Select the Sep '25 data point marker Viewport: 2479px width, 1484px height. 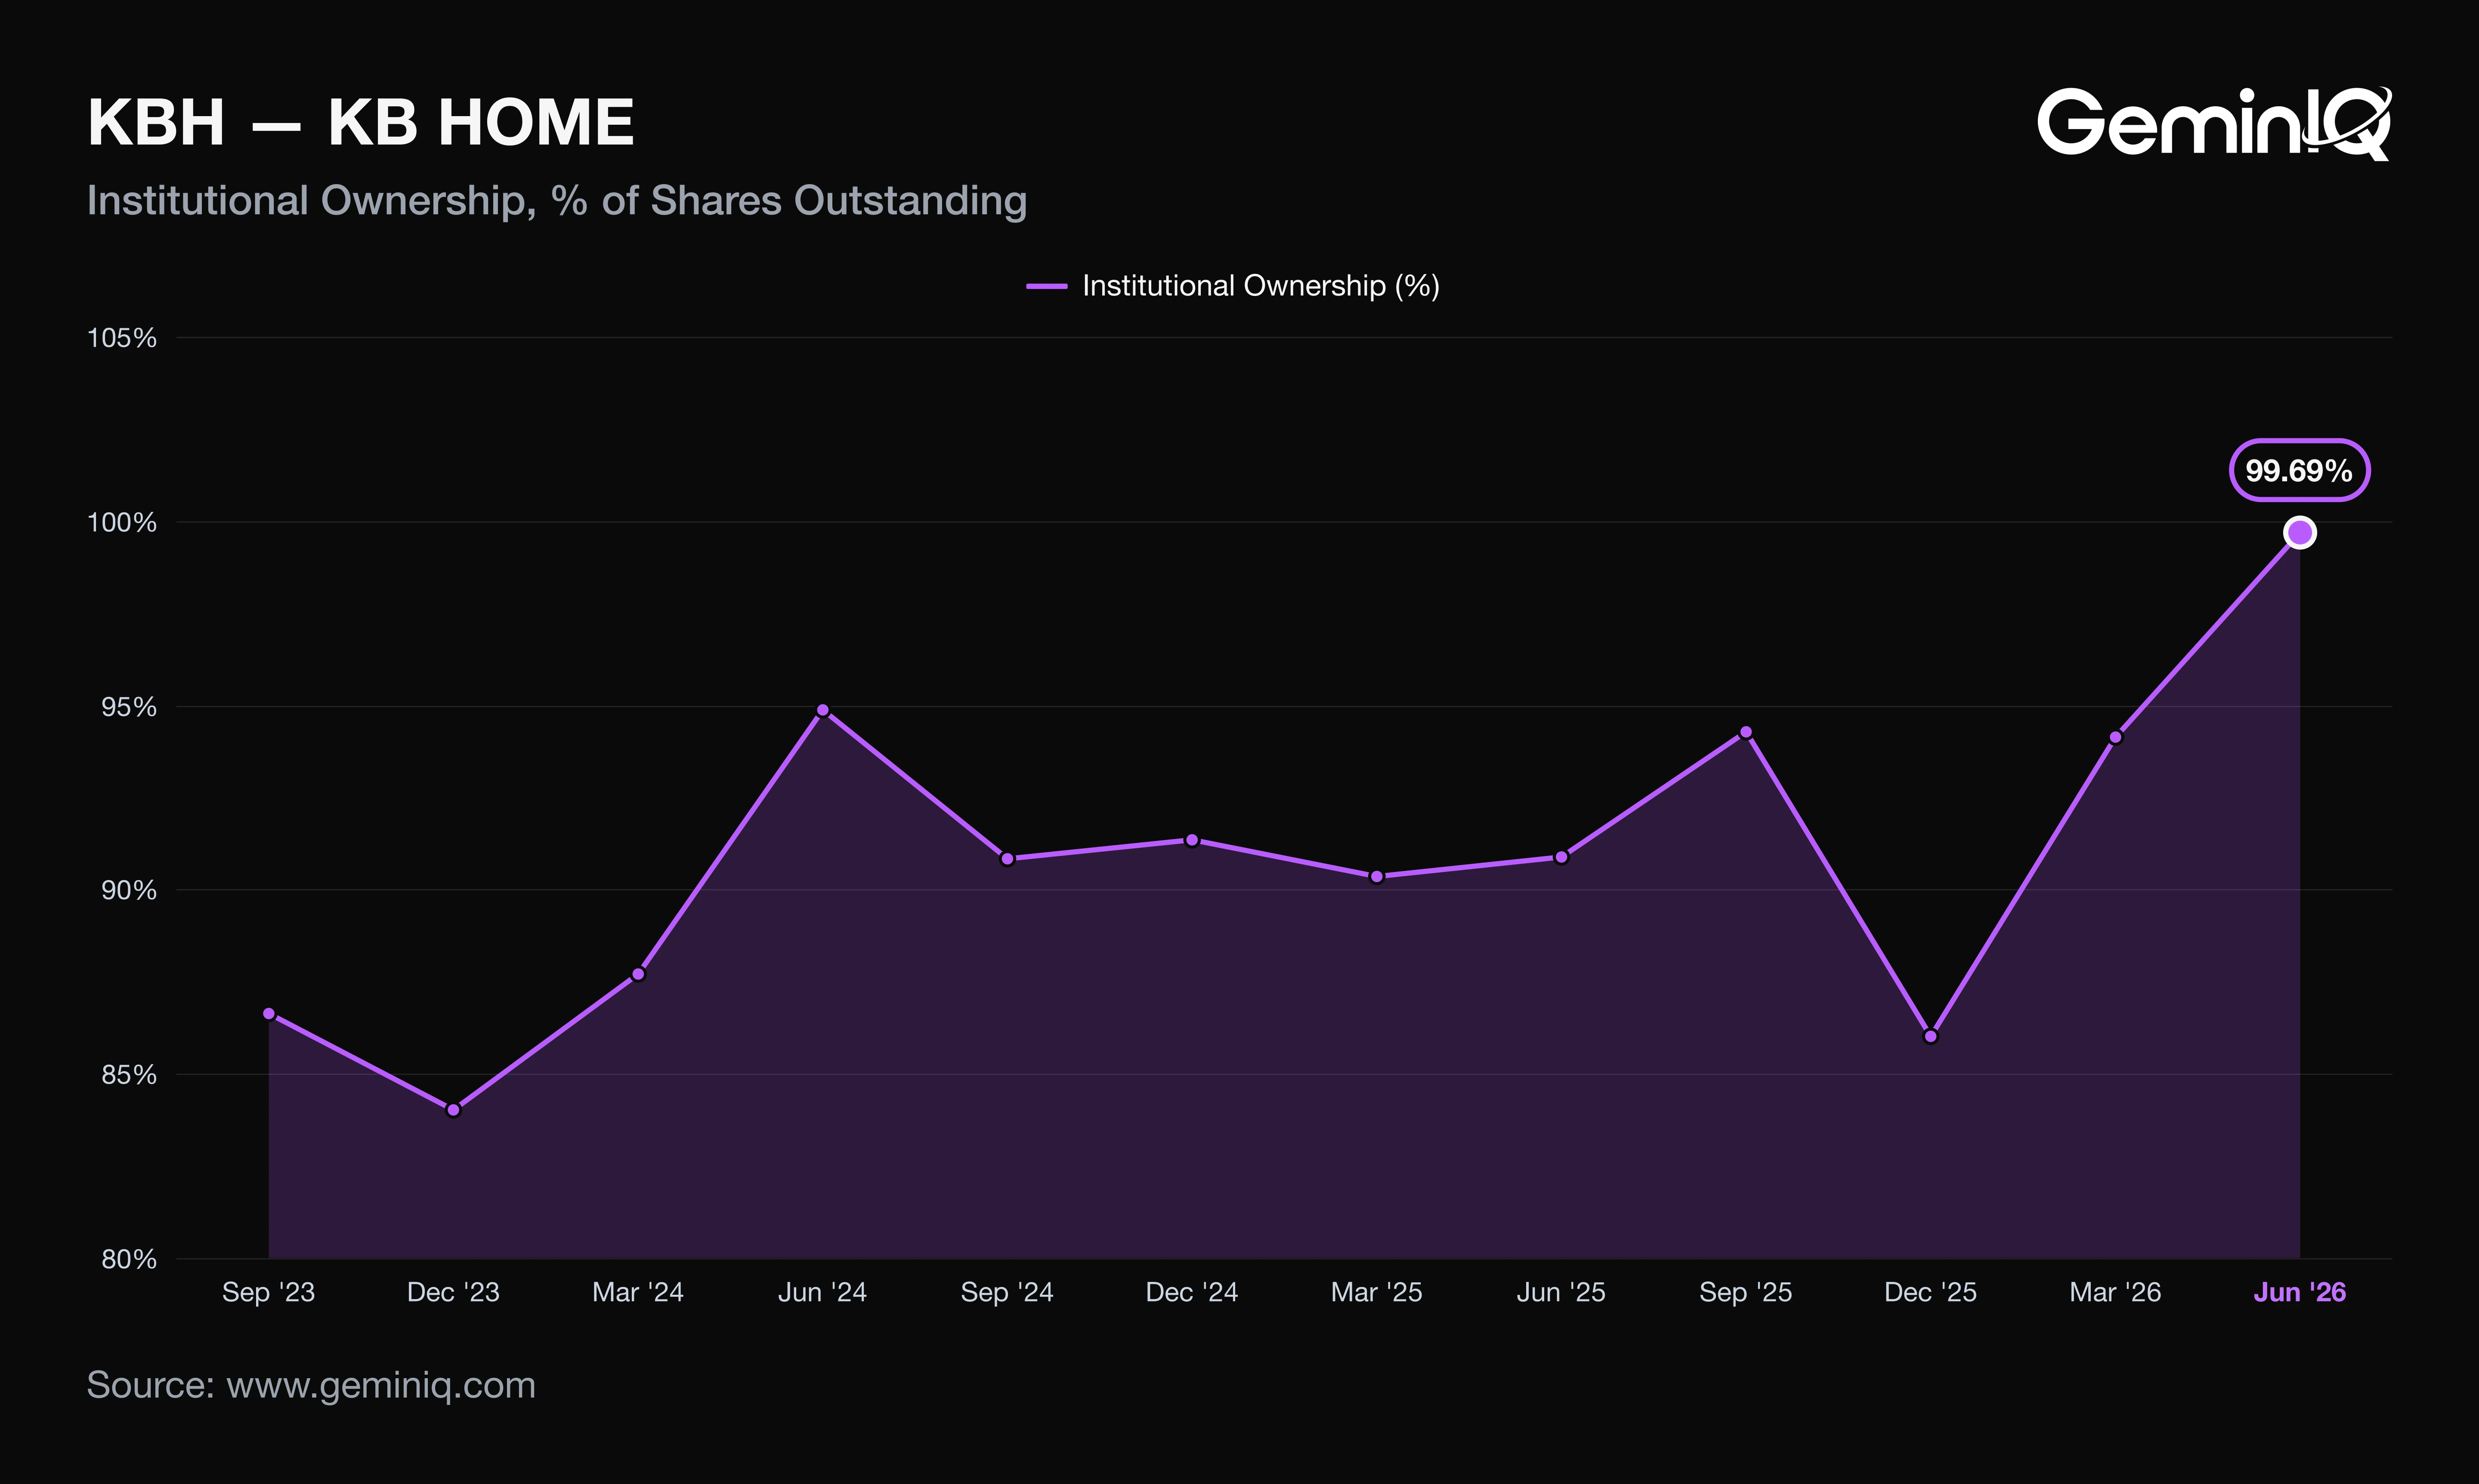pyautogui.click(x=1746, y=732)
